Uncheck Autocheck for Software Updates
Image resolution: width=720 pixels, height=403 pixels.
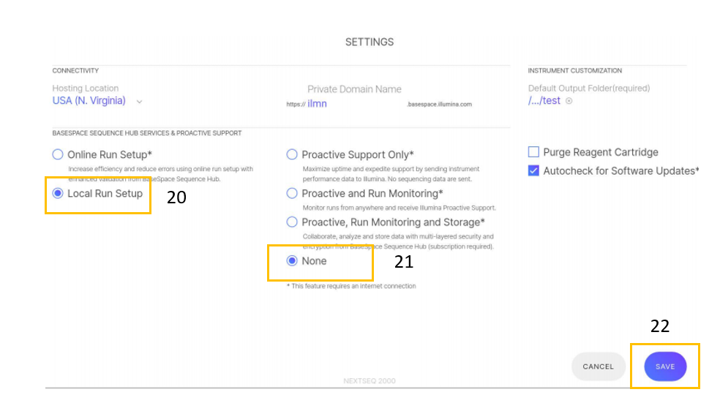(x=533, y=171)
